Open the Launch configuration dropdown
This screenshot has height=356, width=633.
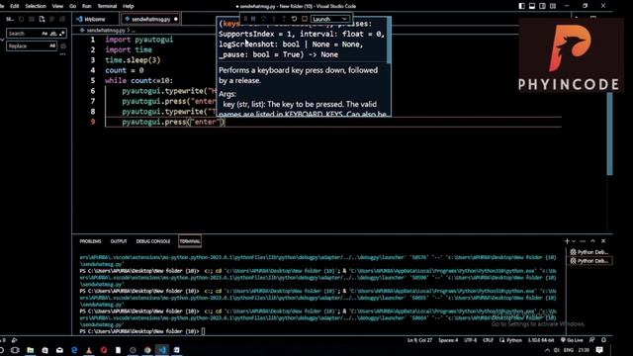click(329, 19)
